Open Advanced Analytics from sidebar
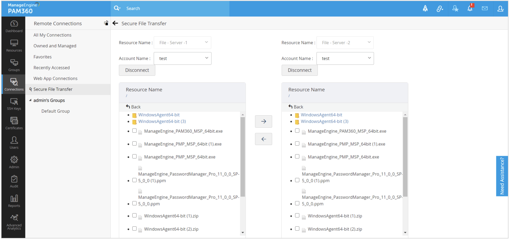Screen dimensions: 510x240 click(14, 222)
